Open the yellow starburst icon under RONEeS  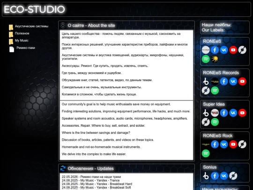[x=215, y=59]
